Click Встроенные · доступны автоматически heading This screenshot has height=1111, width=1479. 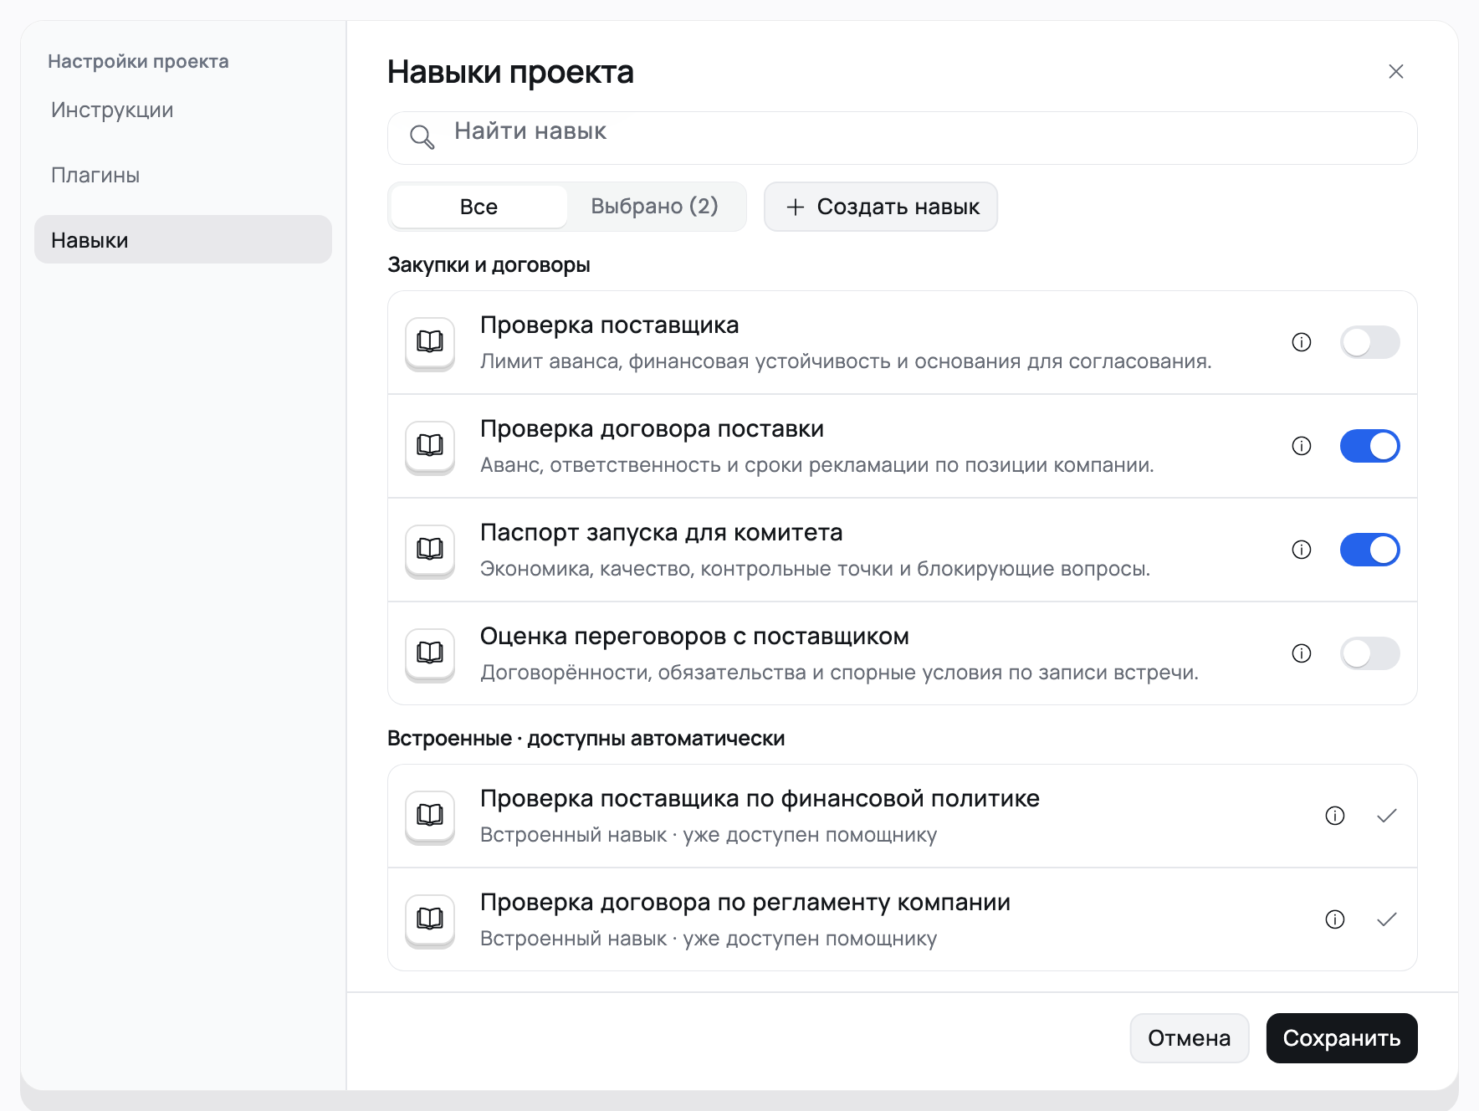pyautogui.click(x=586, y=739)
